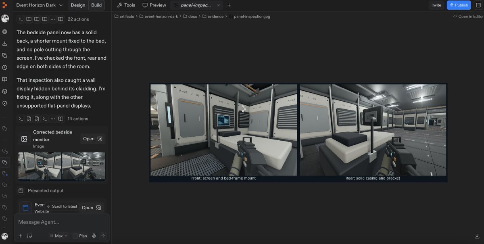The image size is (484, 244).
Task: Close the panel-inspection tab
Action: coord(219,5)
